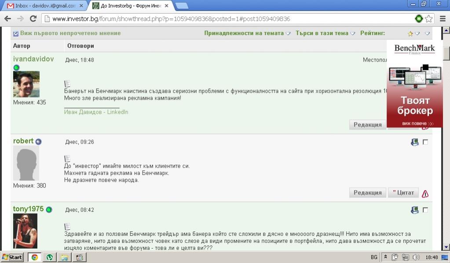Click the vertical scrollbar thumb
The height and width of the screenshot is (263, 450).
(446, 53)
